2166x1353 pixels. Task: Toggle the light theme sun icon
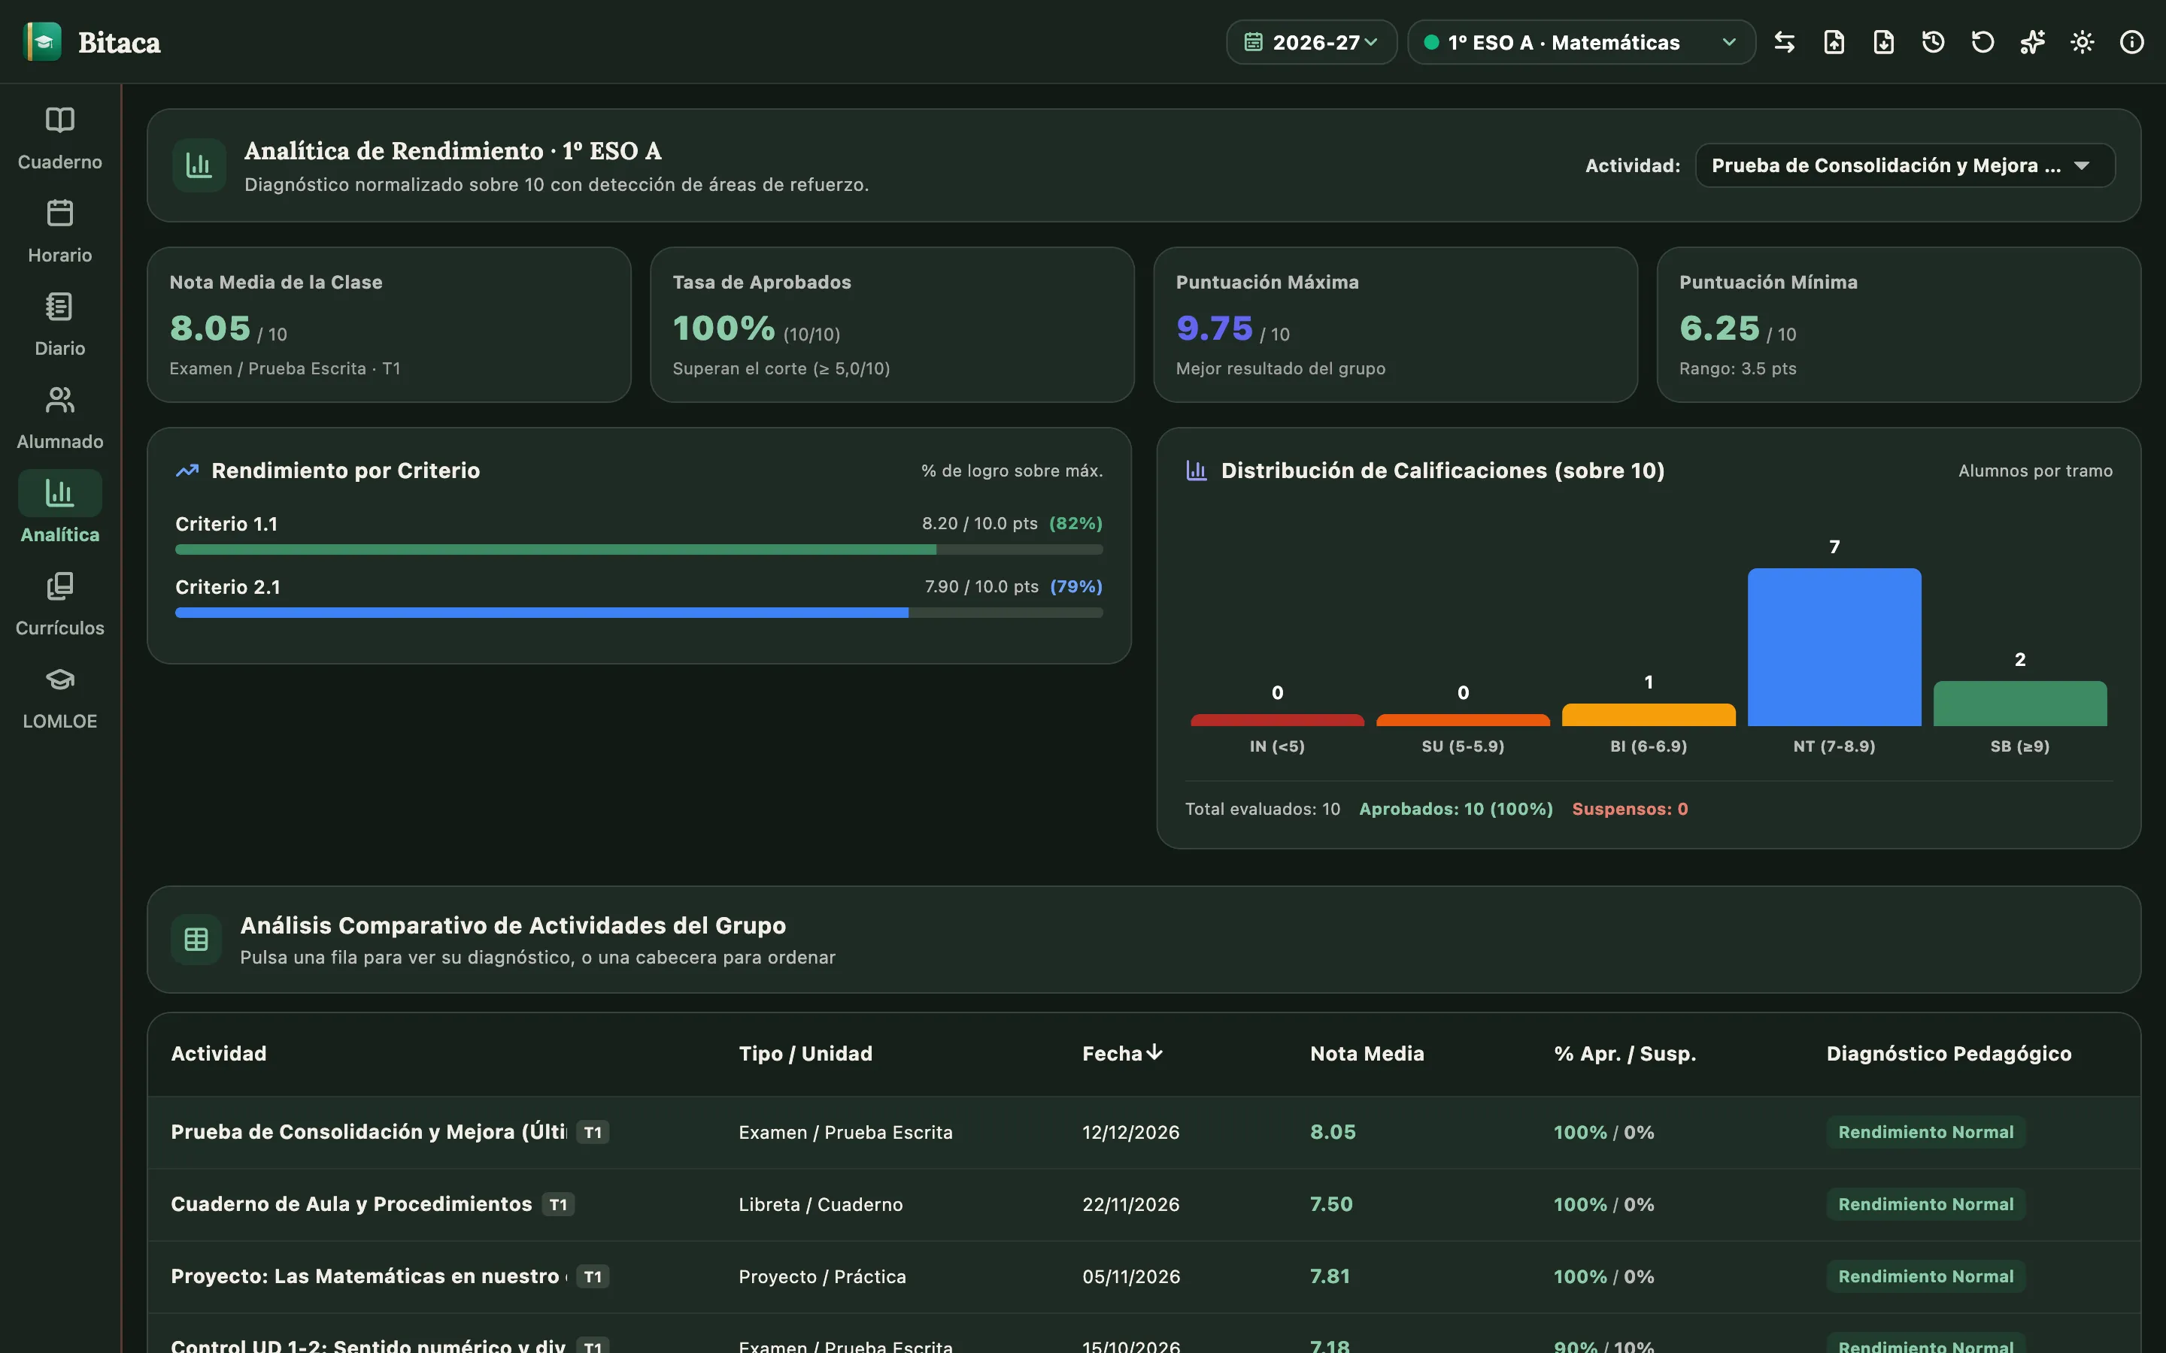(x=2082, y=42)
